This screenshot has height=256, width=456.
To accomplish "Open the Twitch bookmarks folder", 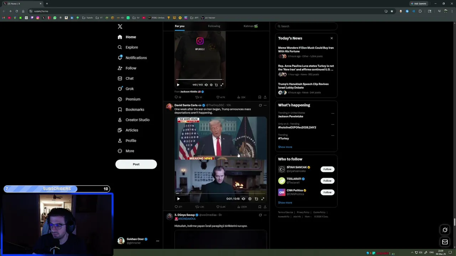I will coord(87,18).
